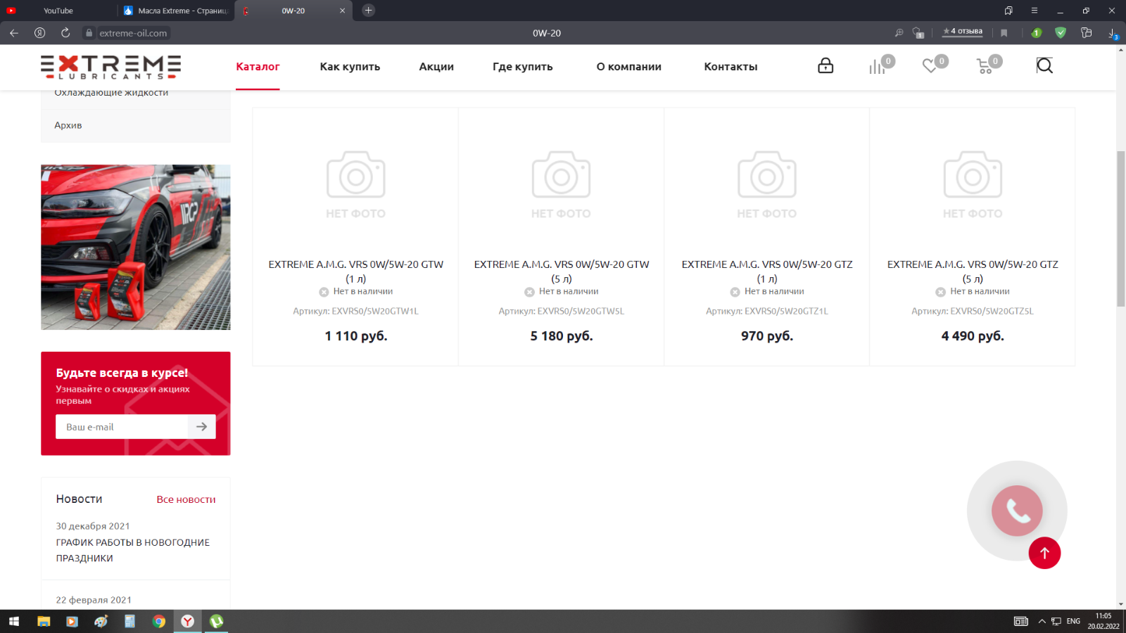
Task: Click the phone callback button
Action: tap(1017, 511)
